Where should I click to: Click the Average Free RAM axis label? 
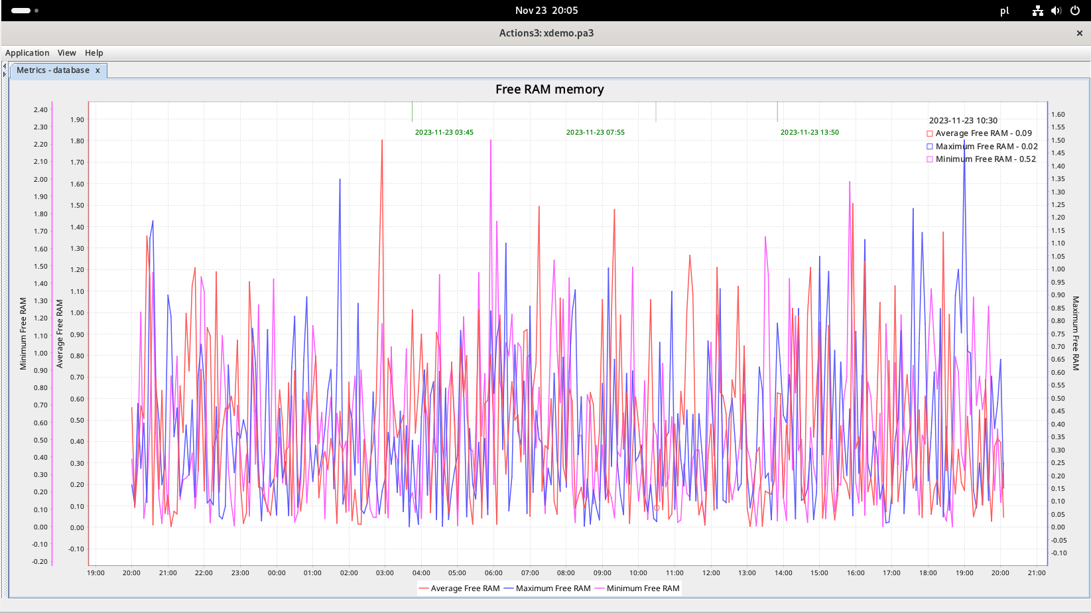click(x=60, y=334)
